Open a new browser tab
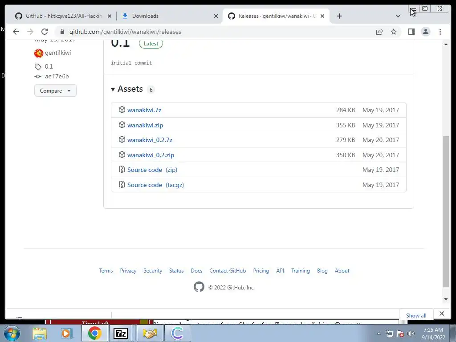Viewport: 456px width, 342px height. pyautogui.click(x=339, y=16)
